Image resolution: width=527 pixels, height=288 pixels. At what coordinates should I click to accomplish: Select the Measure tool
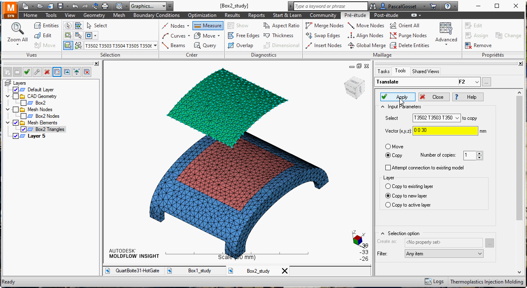click(x=208, y=25)
